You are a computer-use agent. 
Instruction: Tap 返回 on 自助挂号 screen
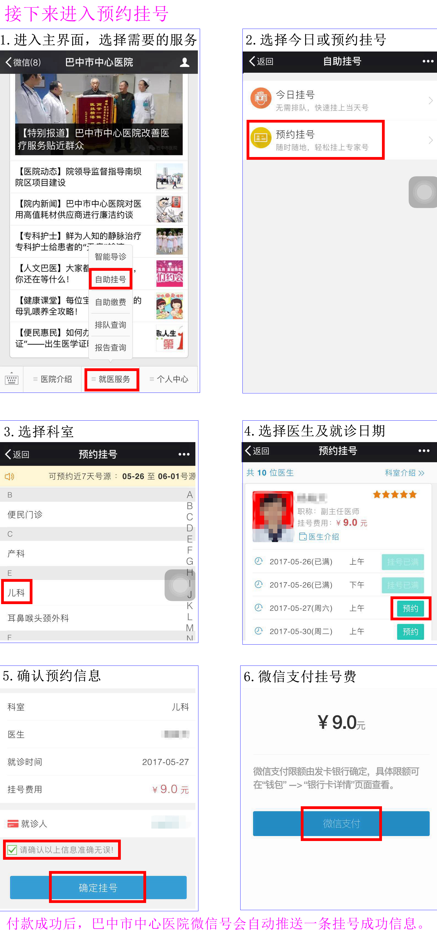point(261,61)
